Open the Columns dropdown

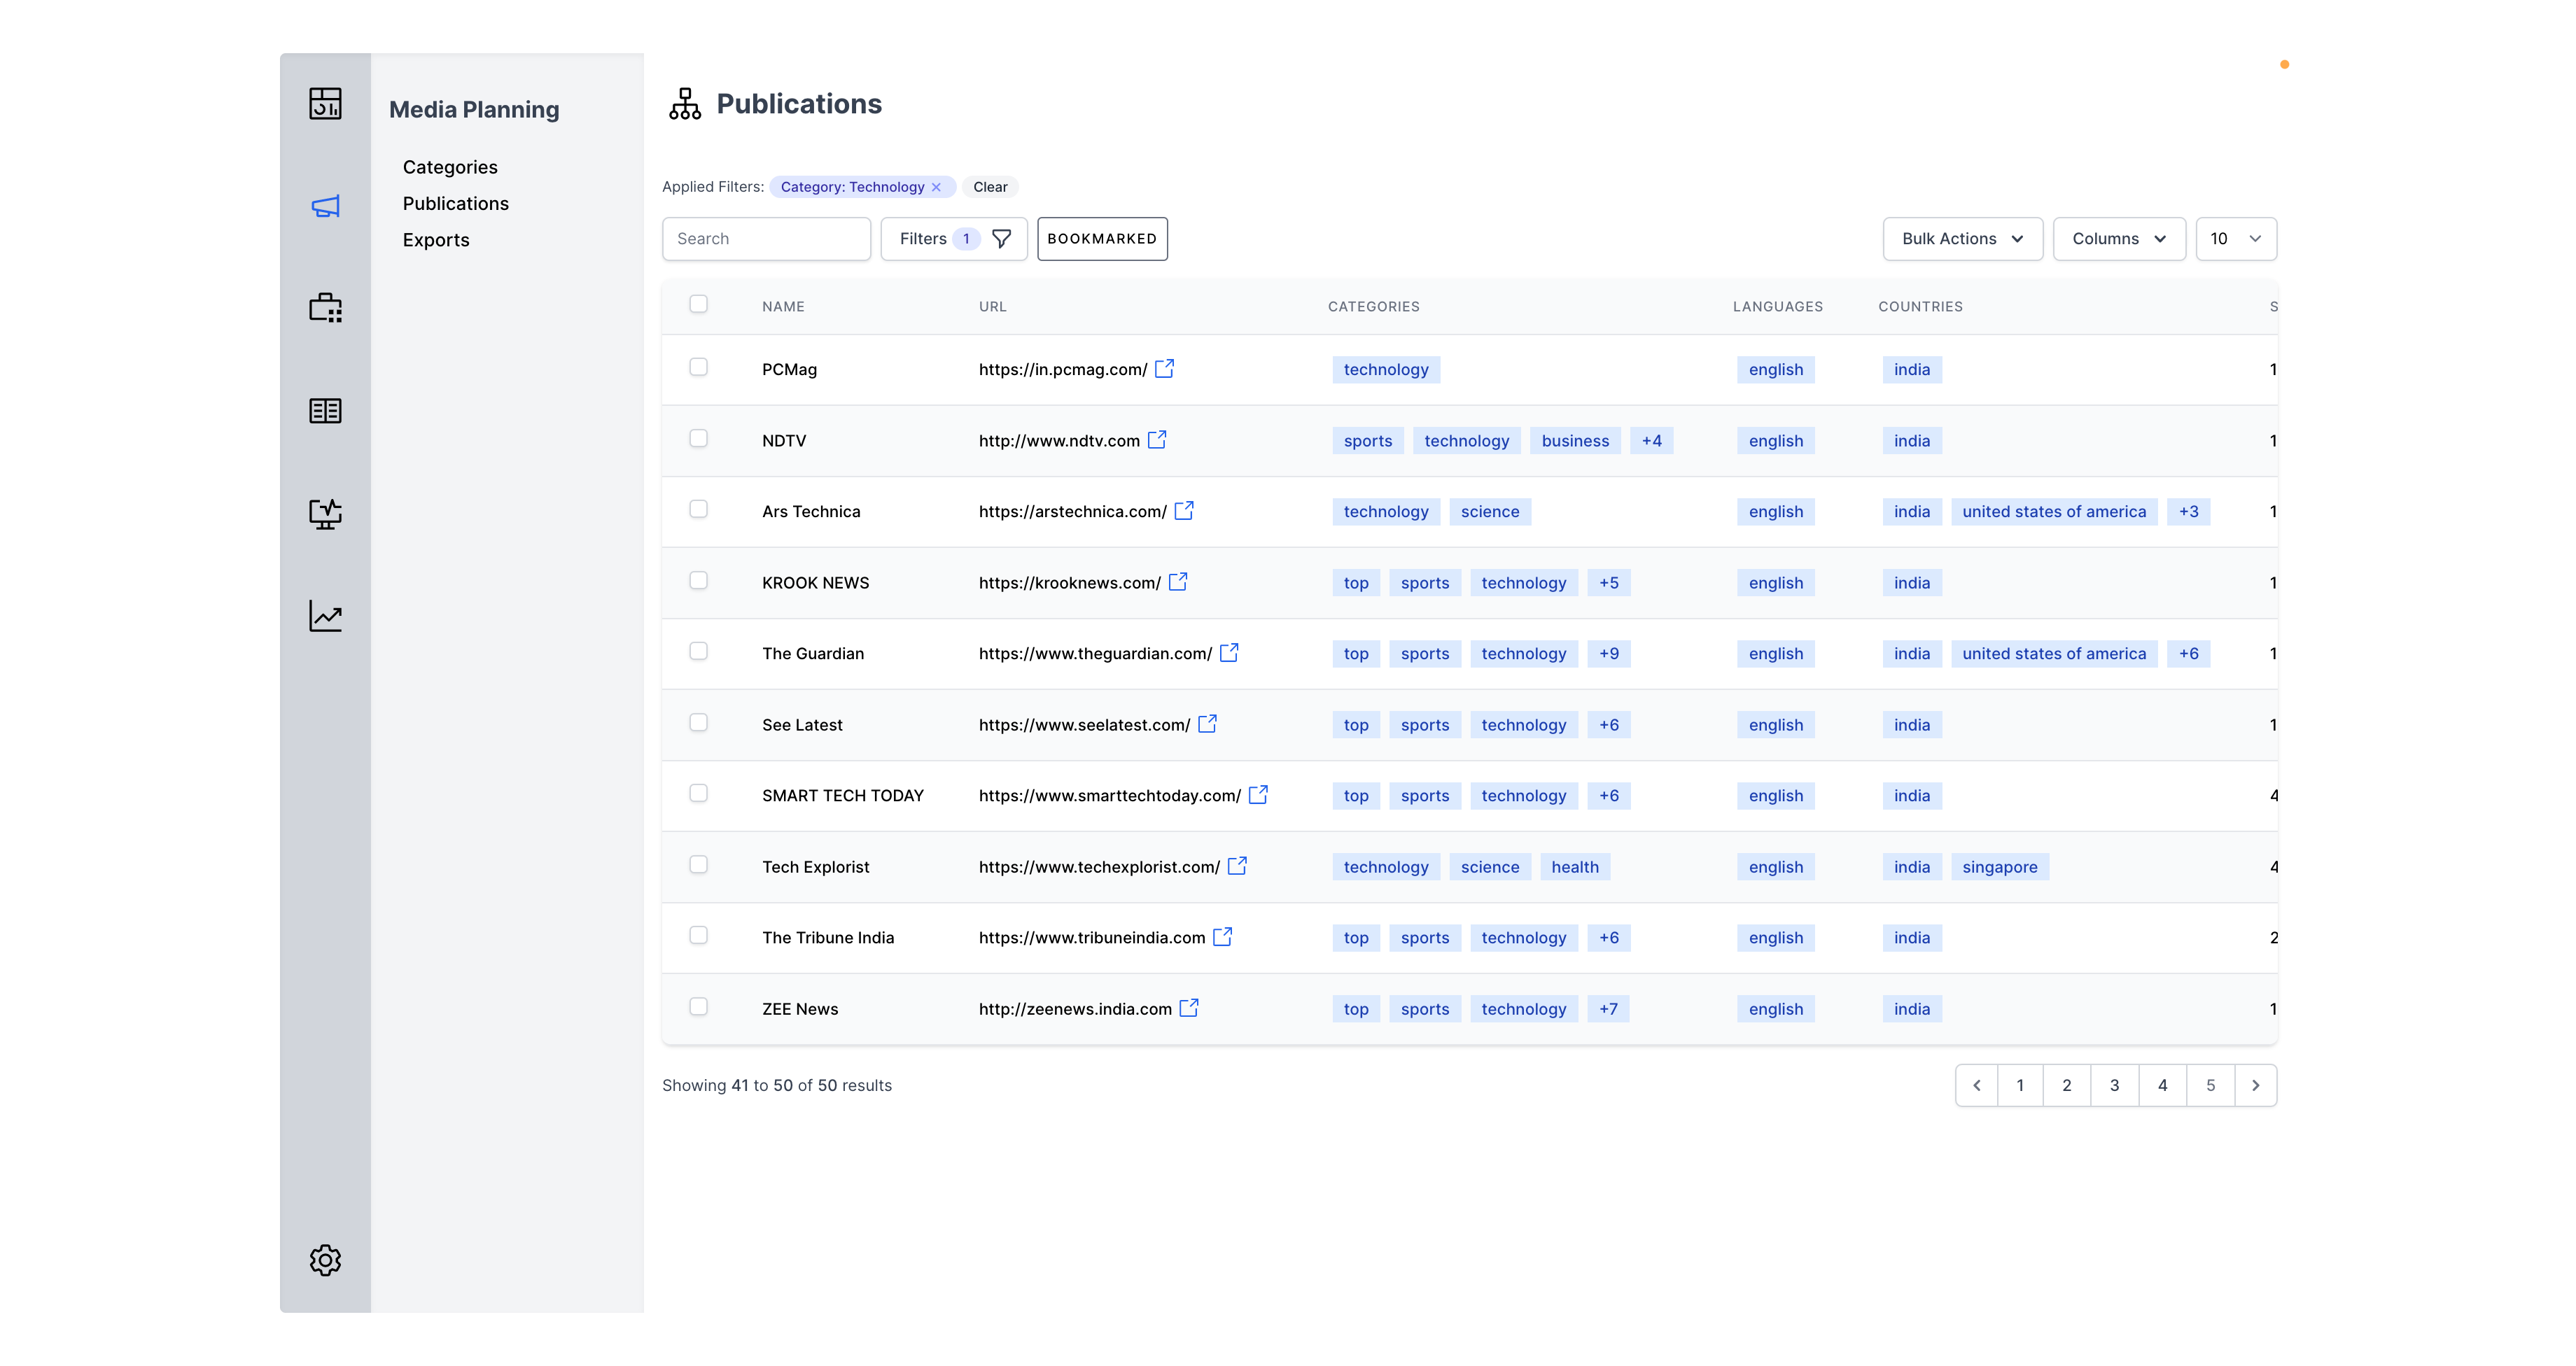tap(2118, 239)
